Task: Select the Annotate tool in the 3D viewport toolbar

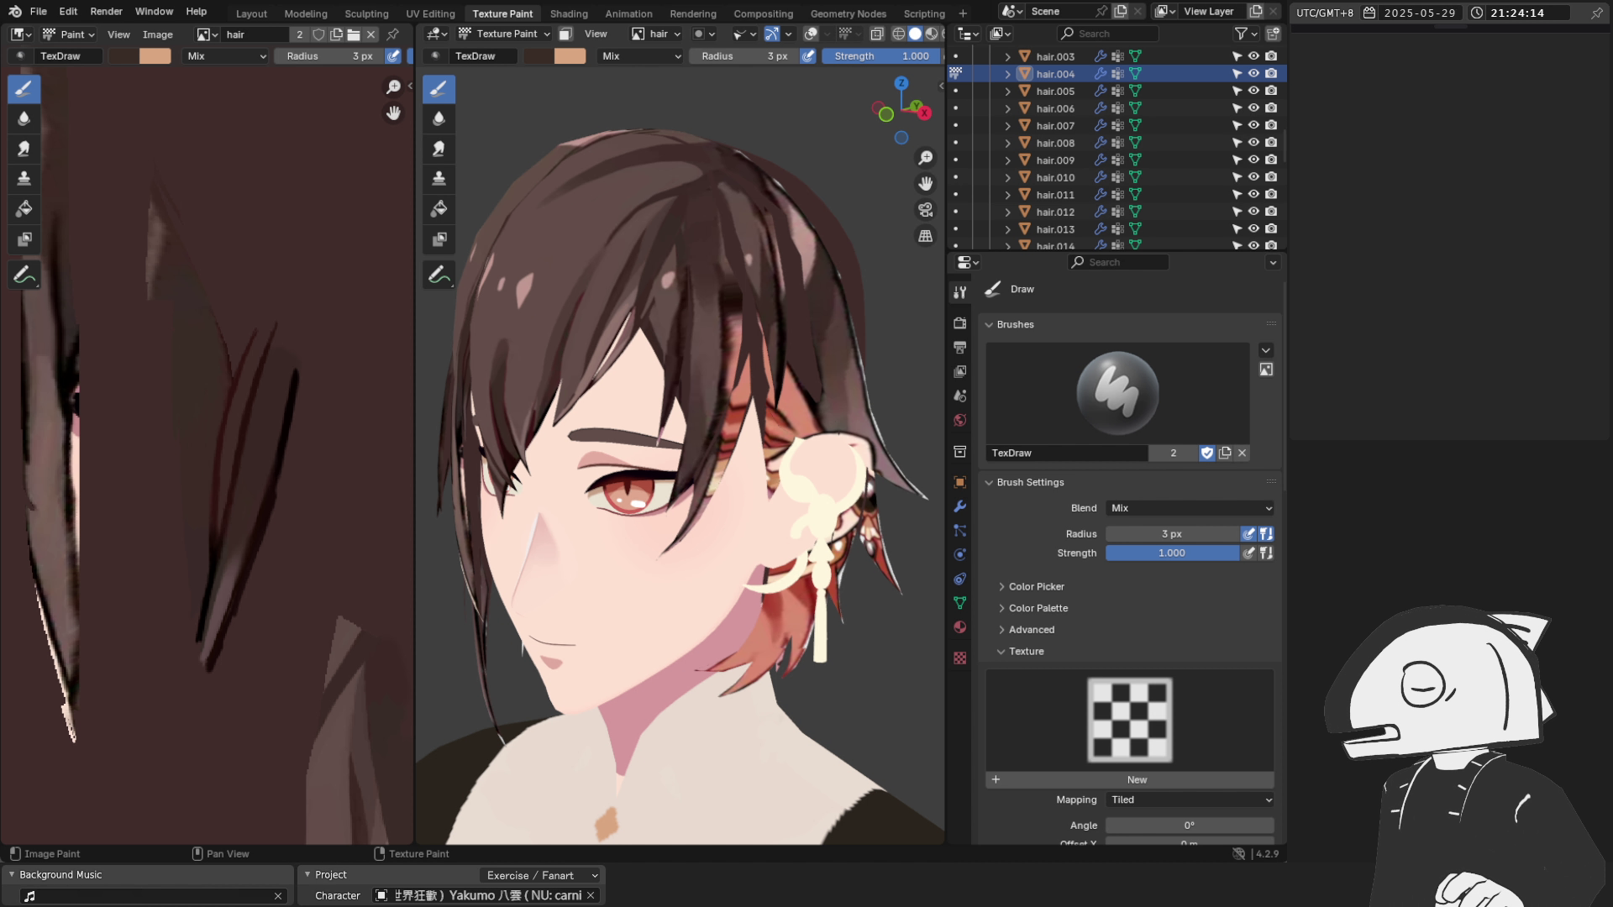Action: coord(439,275)
